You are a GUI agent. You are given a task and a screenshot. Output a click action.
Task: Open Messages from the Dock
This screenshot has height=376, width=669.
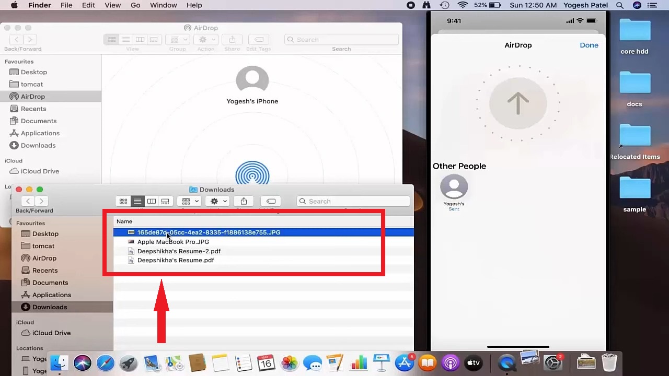click(x=312, y=362)
